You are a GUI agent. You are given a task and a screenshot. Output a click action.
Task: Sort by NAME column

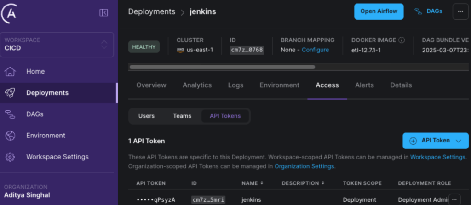pyautogui.click(x=253, y=183)
